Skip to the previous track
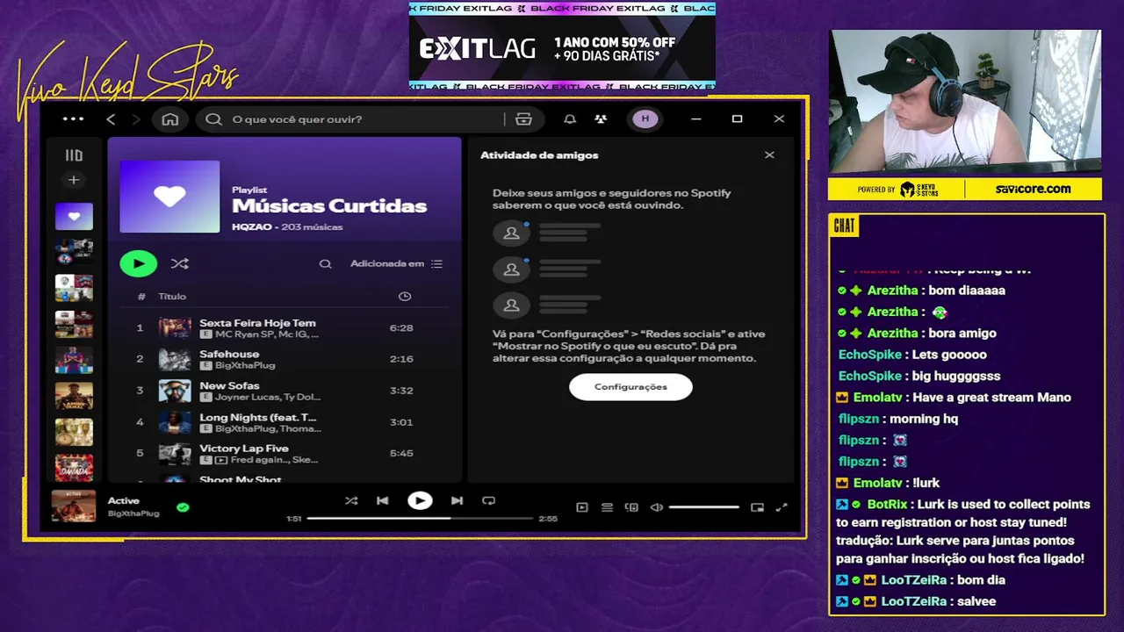This screenshot has height=632, width=1124. click(382, 500)
